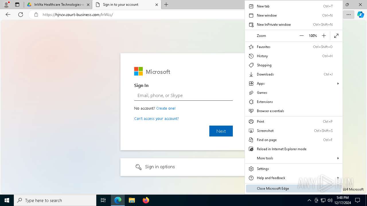The image size is (367, 206).
Task: Open the Copilot sidebar icon
Action: coord(360,15)
